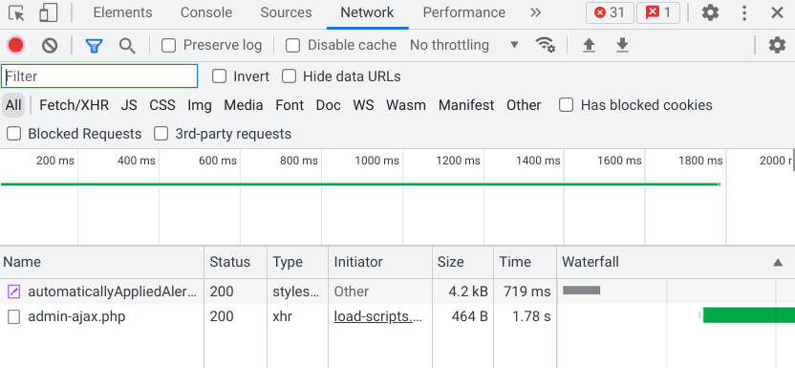Filter requests by JS

tap(129, 105)
